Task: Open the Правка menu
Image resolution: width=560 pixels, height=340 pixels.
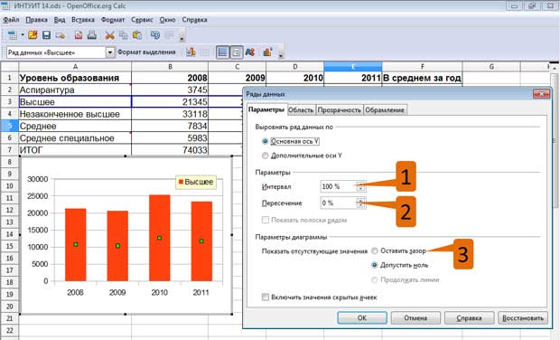Action: (x=36, y=20)
